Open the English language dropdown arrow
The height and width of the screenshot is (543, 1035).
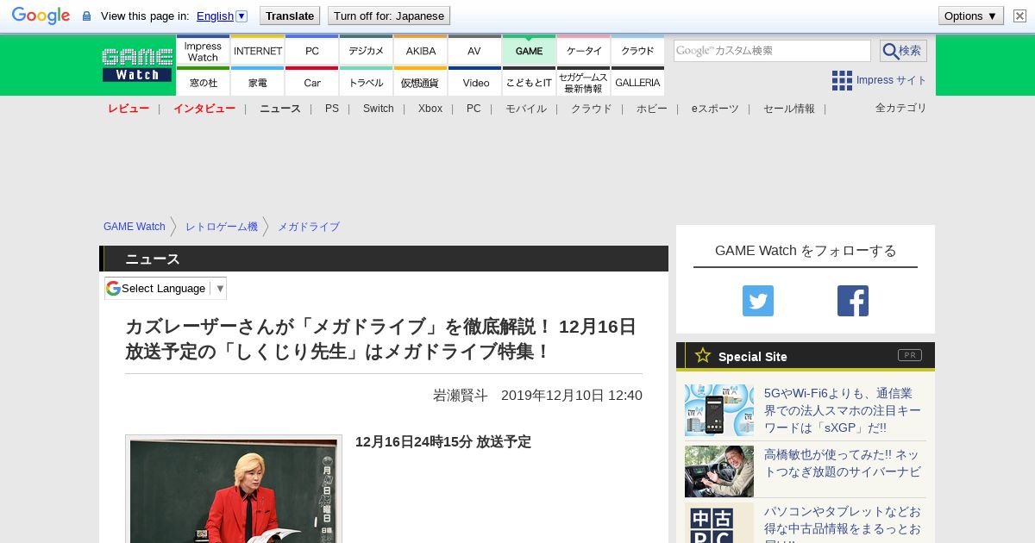[241, 16]
